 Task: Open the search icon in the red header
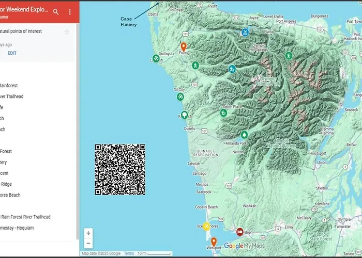(56, 12)
